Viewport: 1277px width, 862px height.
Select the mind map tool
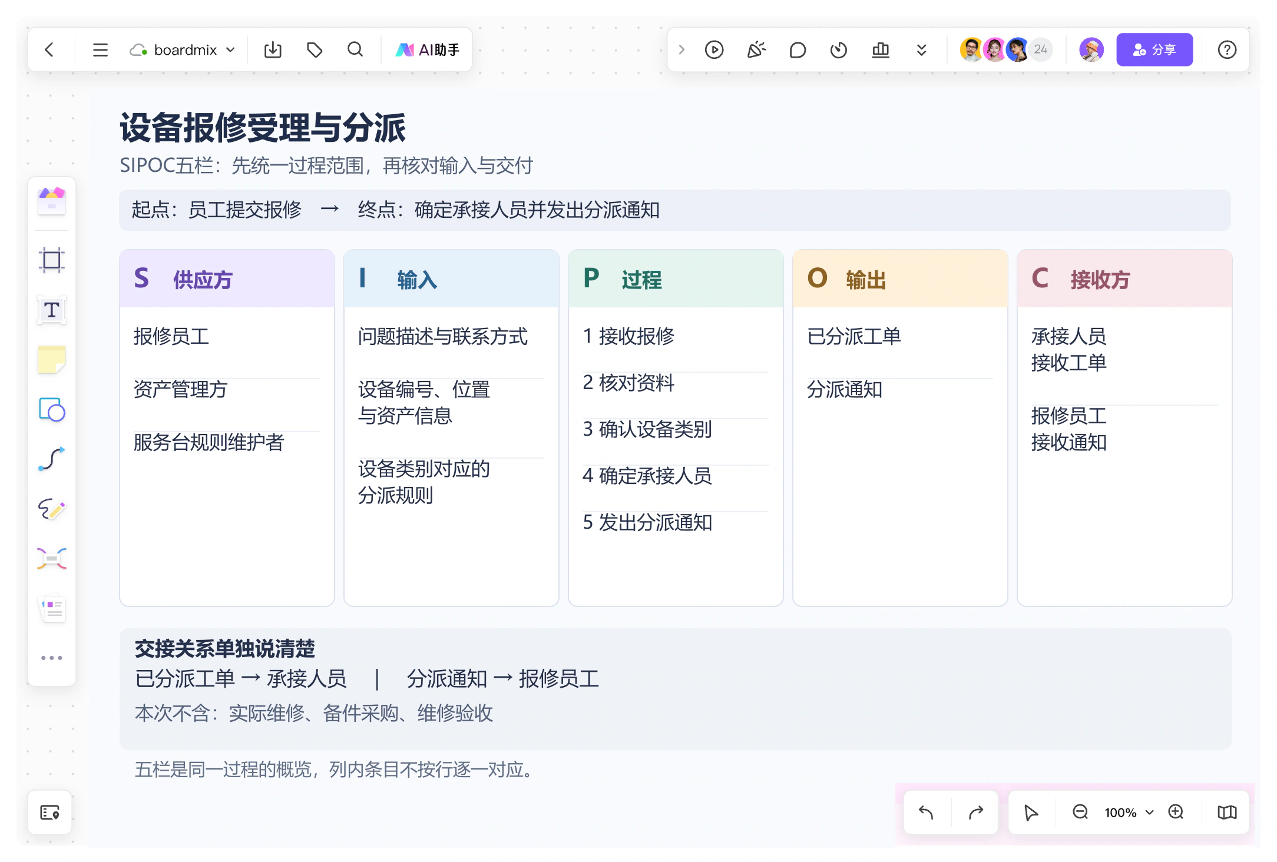click(52, 559)
